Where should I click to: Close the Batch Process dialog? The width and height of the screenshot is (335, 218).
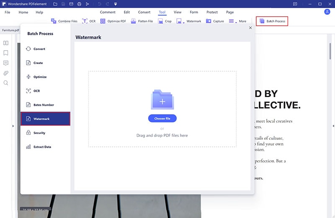[x=250, y=28]
